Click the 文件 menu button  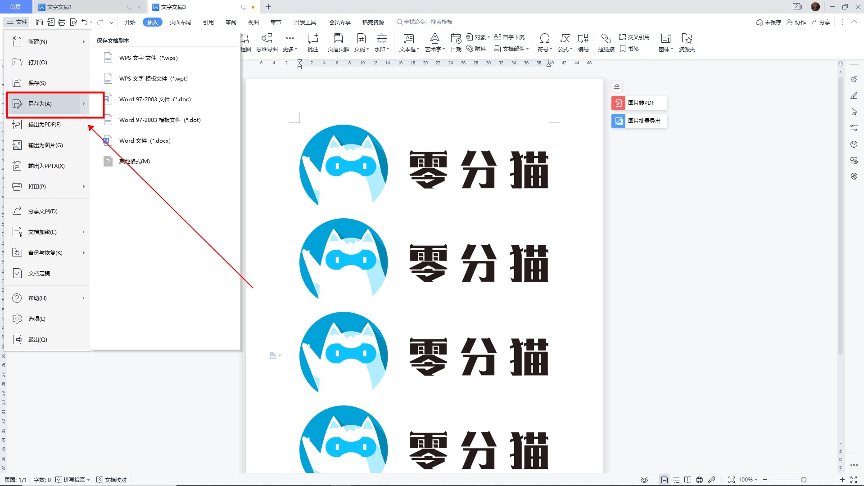point(17,22)
